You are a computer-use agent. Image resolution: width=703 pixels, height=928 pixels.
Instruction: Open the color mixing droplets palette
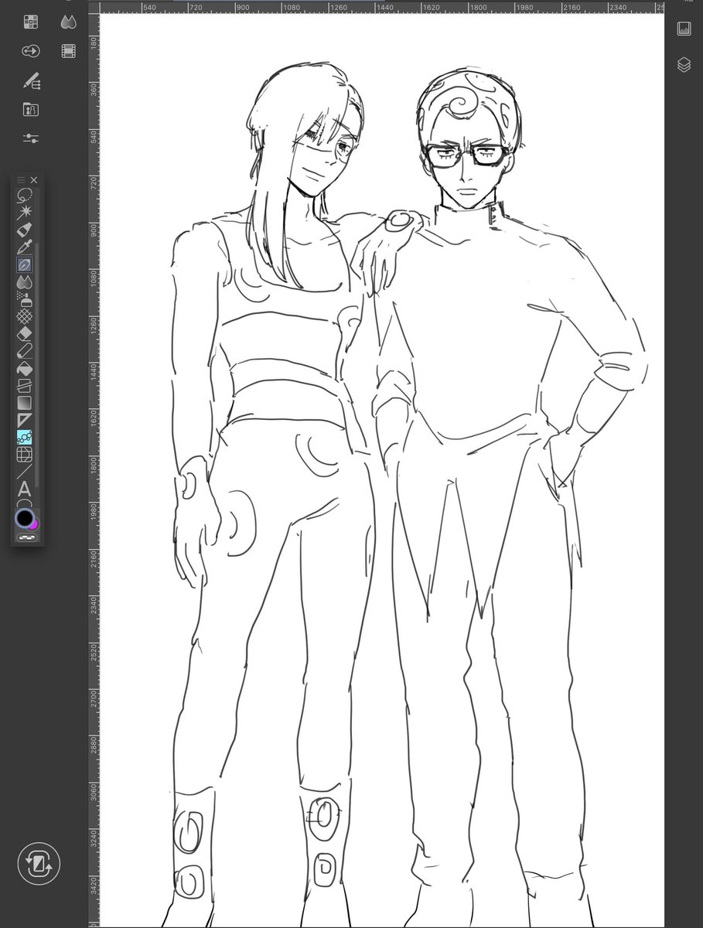pyautogui.click(x=69, y=22)
